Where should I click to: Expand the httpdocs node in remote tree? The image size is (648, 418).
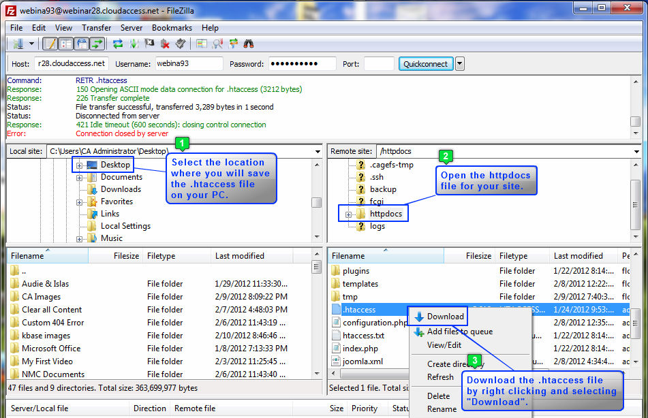pyautogui.click(x=348, y=214)
